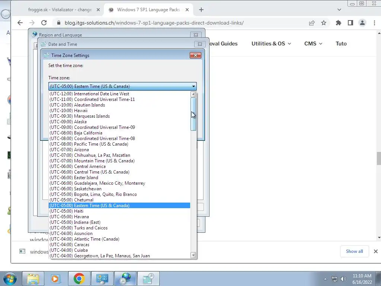The image size is (381, 286).
Task: Select Arizona time zone
Action: point(119,150)
